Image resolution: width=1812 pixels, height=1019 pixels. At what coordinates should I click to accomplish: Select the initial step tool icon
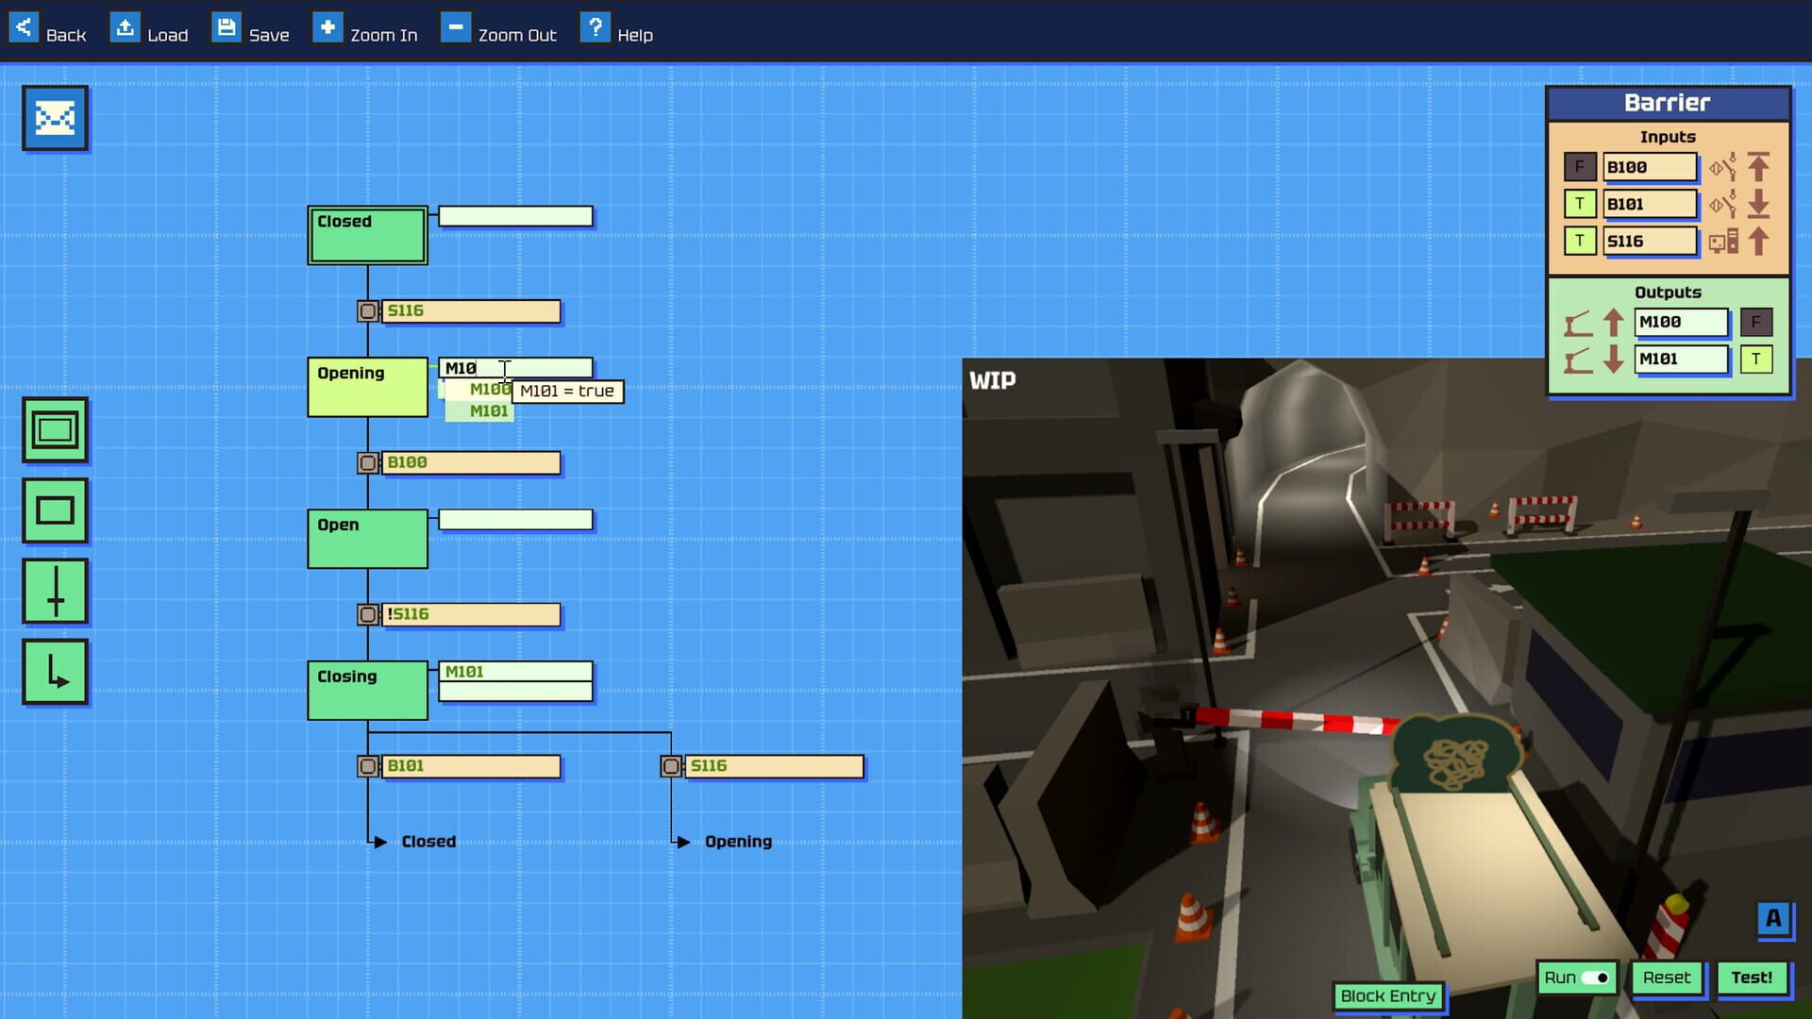[x=55, y=430]
